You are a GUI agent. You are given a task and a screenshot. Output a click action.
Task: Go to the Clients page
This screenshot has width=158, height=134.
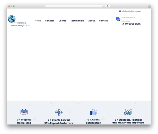coord(62,21)
